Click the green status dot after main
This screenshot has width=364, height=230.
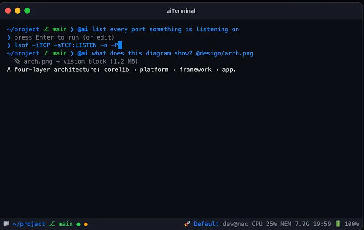(x=78, y=224)
